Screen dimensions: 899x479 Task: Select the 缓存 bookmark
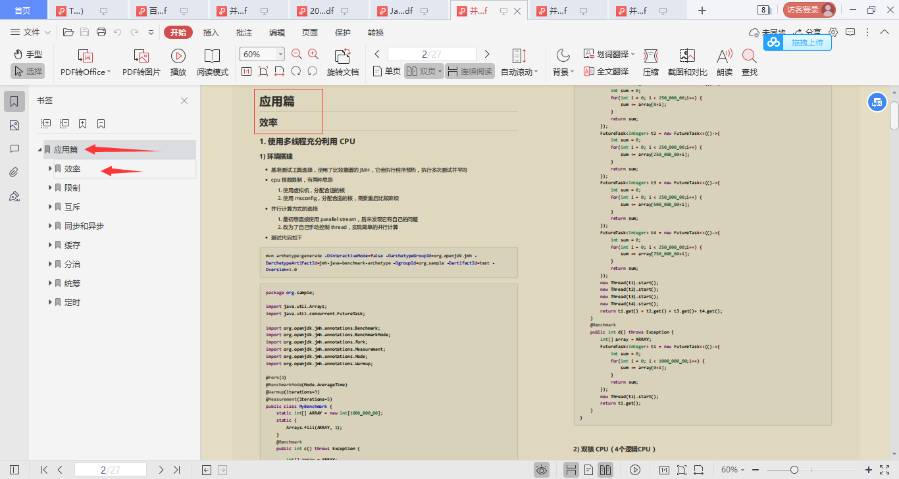[x=72, y=245]
